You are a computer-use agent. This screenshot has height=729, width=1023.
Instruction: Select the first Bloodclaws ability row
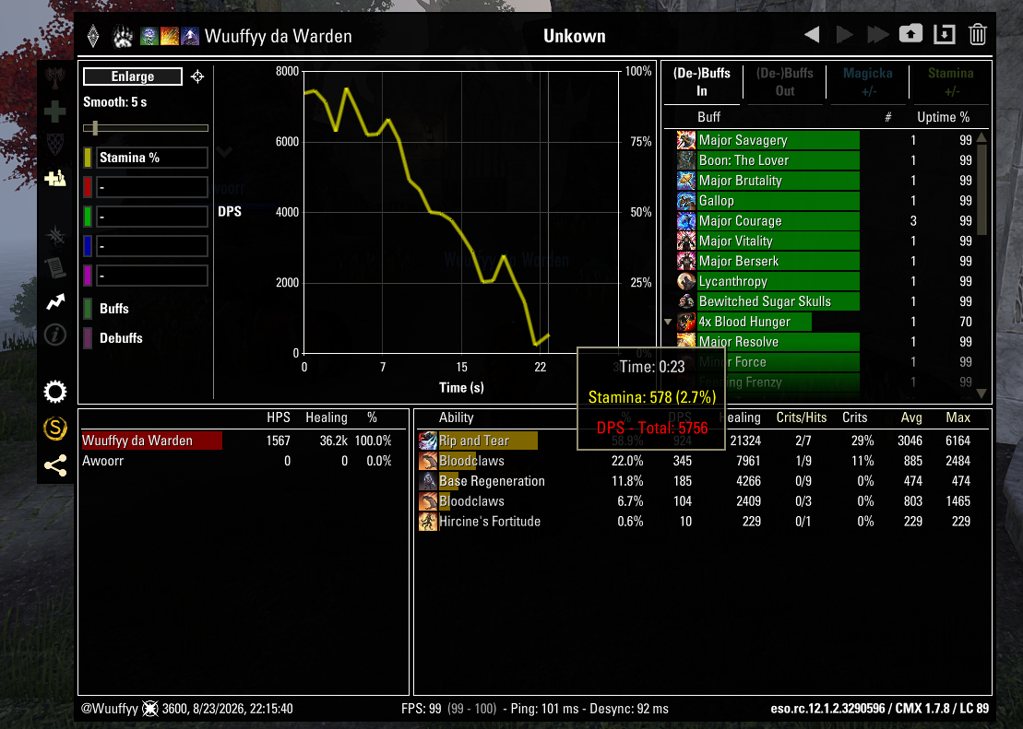(x=696, y=461)
